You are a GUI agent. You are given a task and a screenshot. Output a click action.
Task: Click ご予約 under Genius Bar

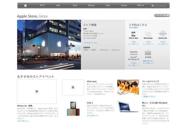coord(163,42)
